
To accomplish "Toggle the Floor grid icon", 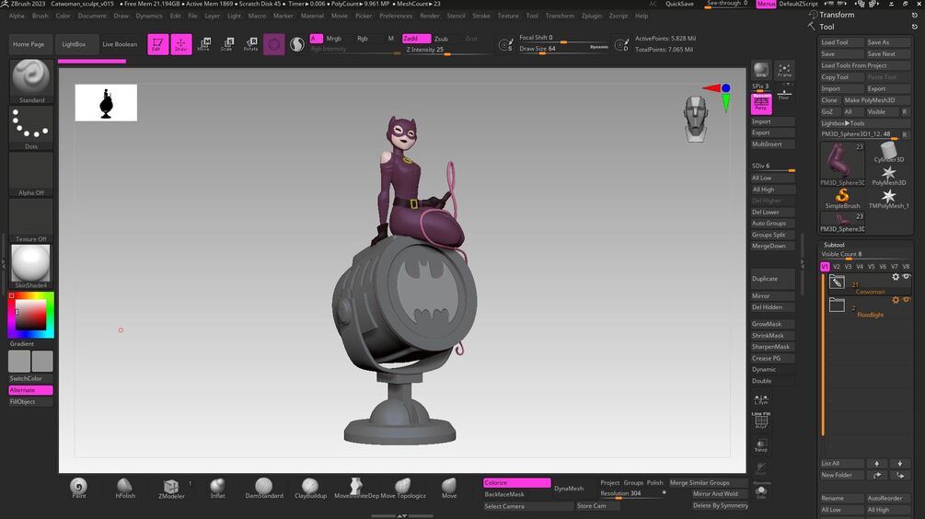I will pos(784,94).
